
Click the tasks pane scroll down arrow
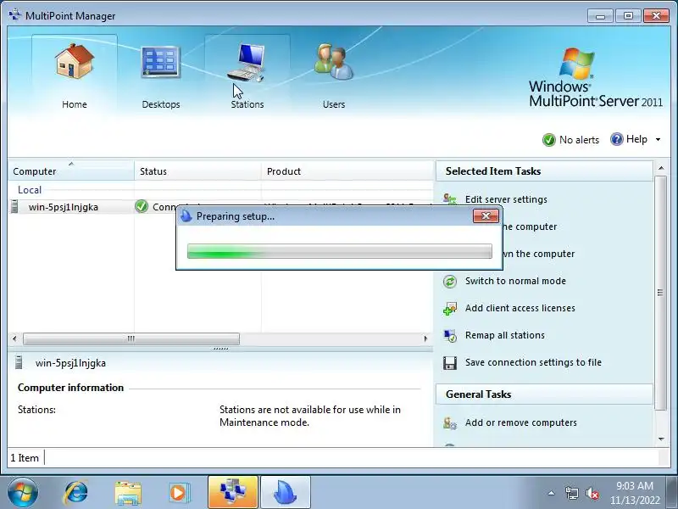(x=661, y=439)
